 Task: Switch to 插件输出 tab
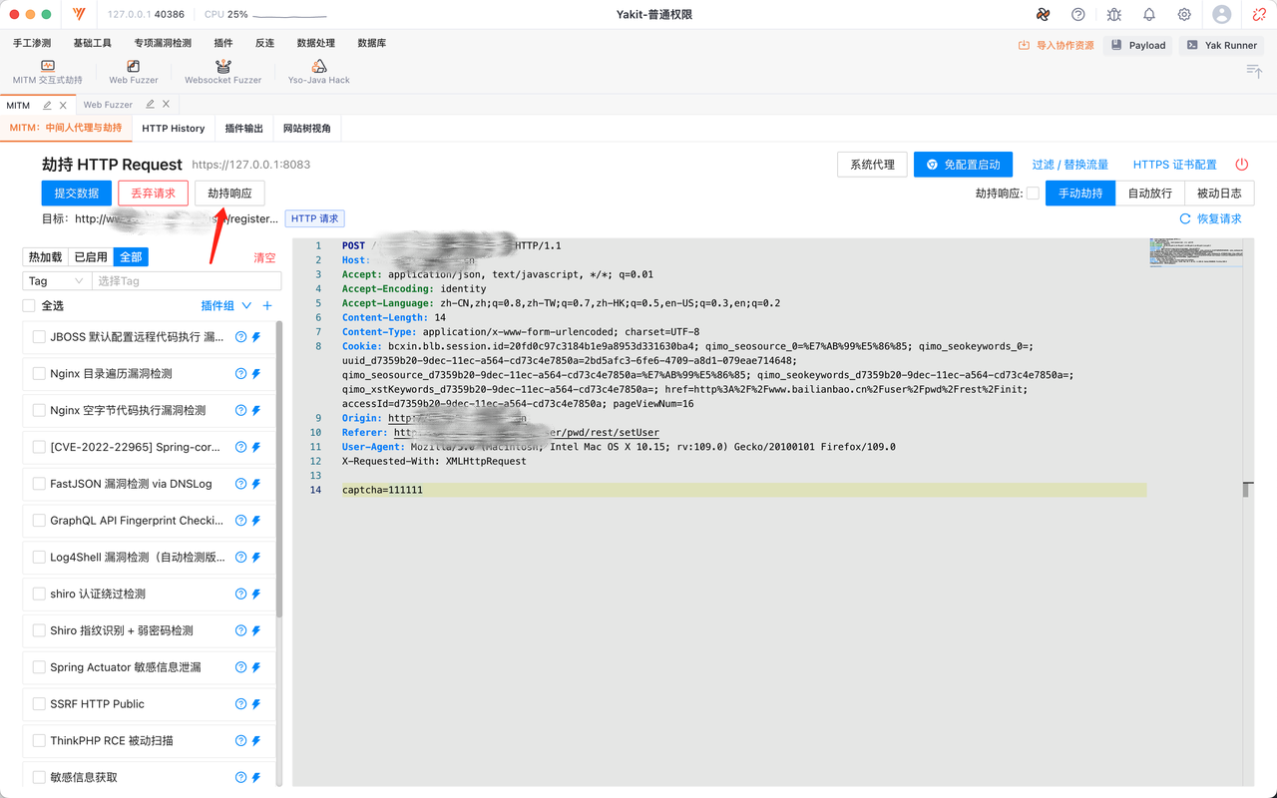[x=244, y=129]
